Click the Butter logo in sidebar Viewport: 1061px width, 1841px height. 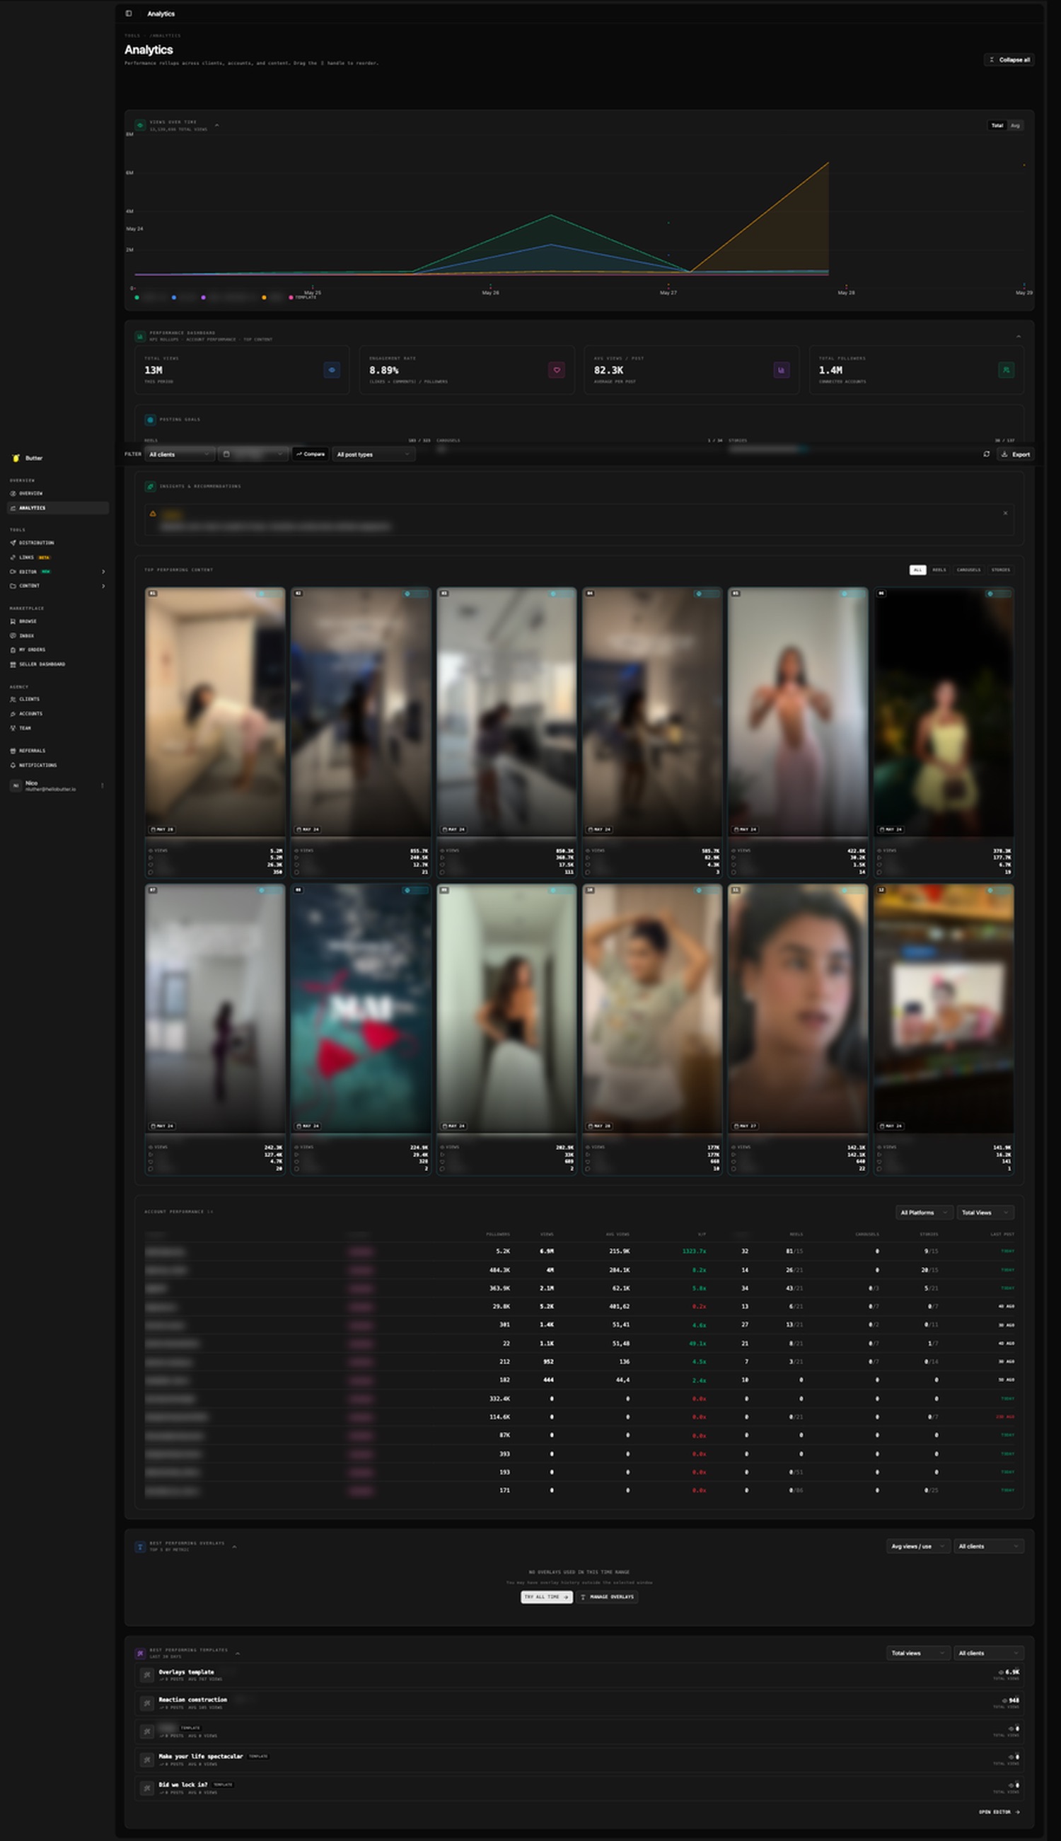tap(16, 458)
